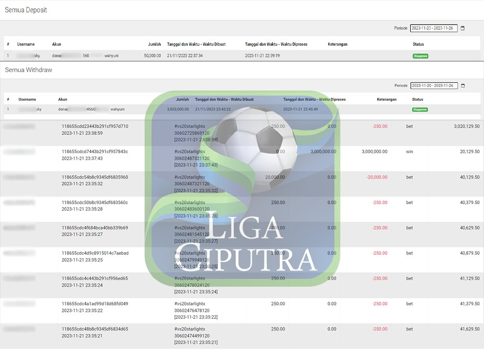The width and height of the screenshot is (484, 349).
Task: Select deposit amount 50,000.00
Action: click(153, 56)
